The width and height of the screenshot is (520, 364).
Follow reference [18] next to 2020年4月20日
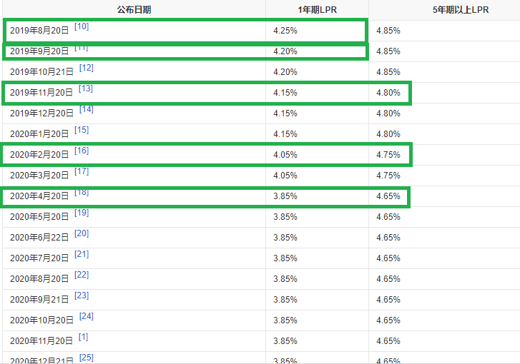tap(82, 192)
